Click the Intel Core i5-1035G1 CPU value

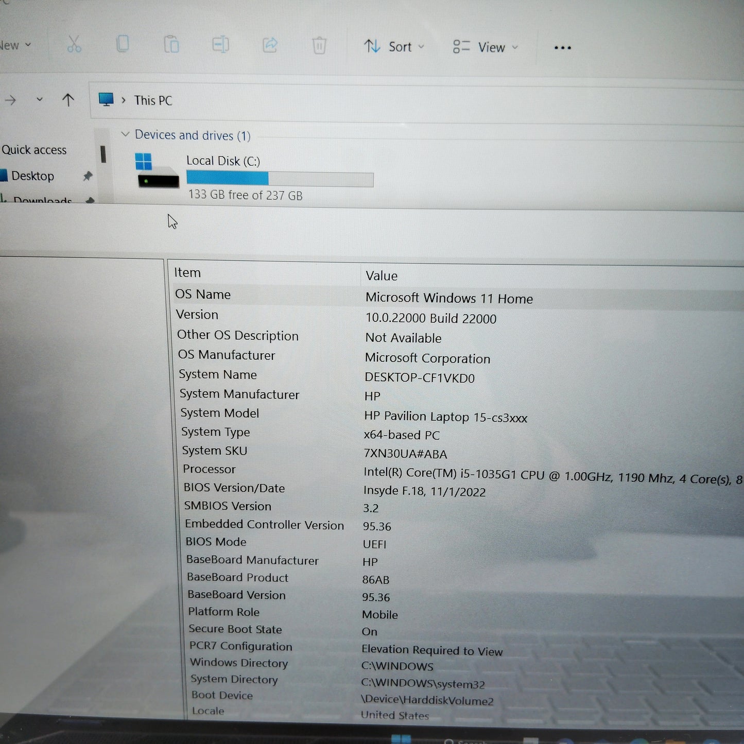[x=553, y=476]
